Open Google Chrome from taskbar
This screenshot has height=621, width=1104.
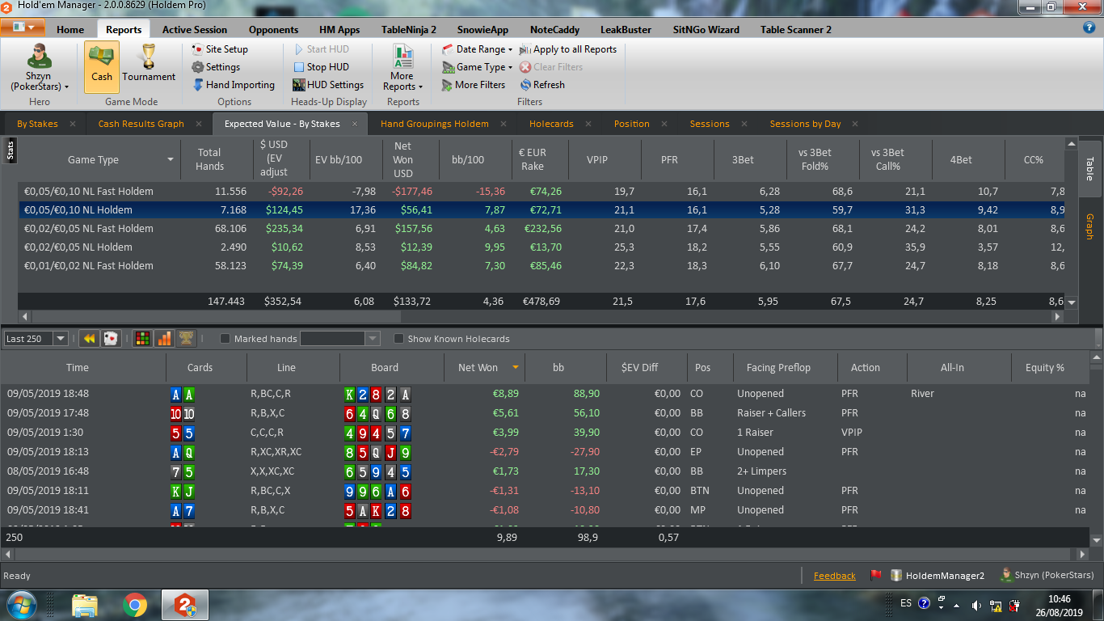click(135, 605)
